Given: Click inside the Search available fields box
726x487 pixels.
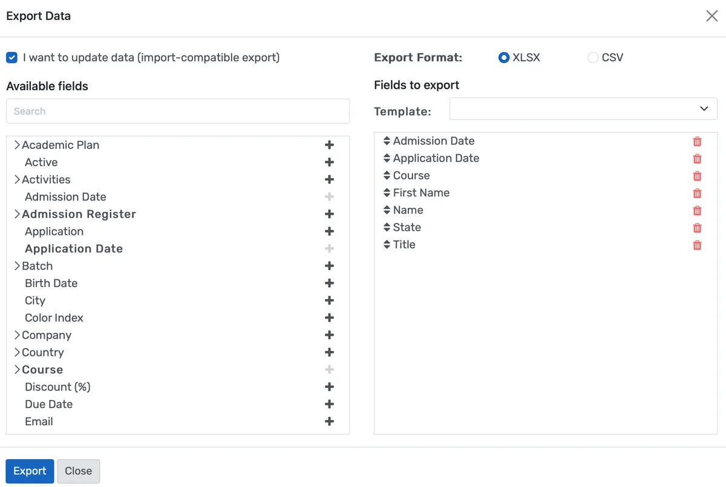Looking at the screenshot, I should pyautogui.click(x=177, y=111).
